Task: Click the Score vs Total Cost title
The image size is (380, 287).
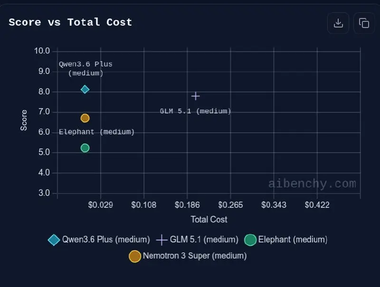Action: click(70, 22)
